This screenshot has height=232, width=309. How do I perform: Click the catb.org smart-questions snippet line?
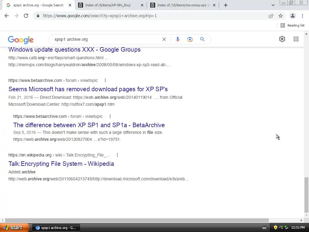[58, 58]
